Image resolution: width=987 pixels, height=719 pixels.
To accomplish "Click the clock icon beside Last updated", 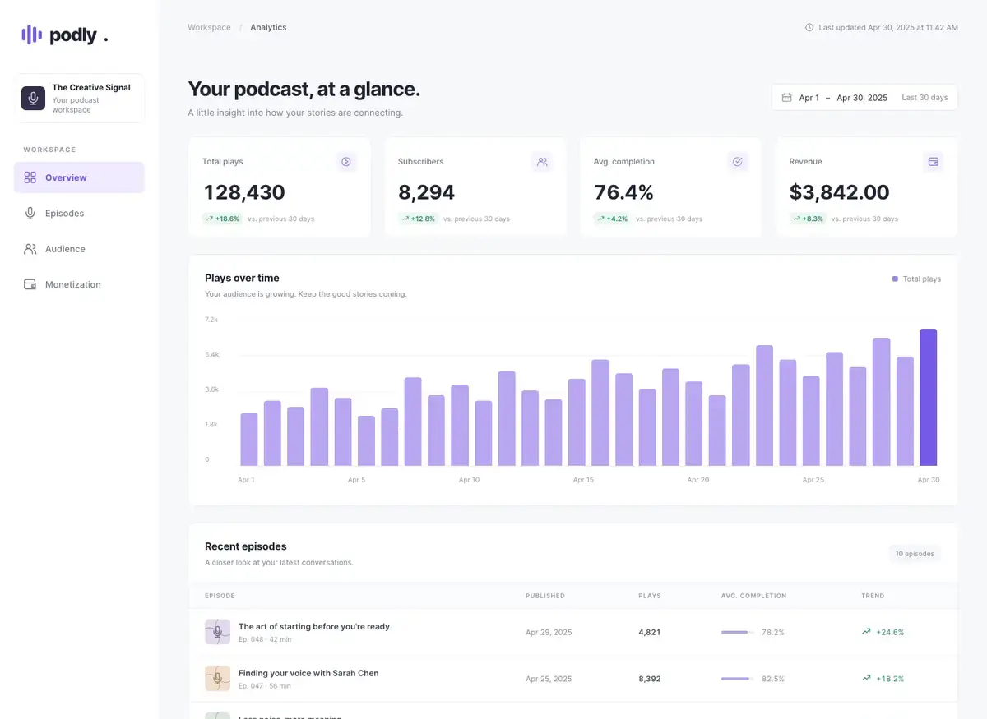I will (x=809, y=28).
